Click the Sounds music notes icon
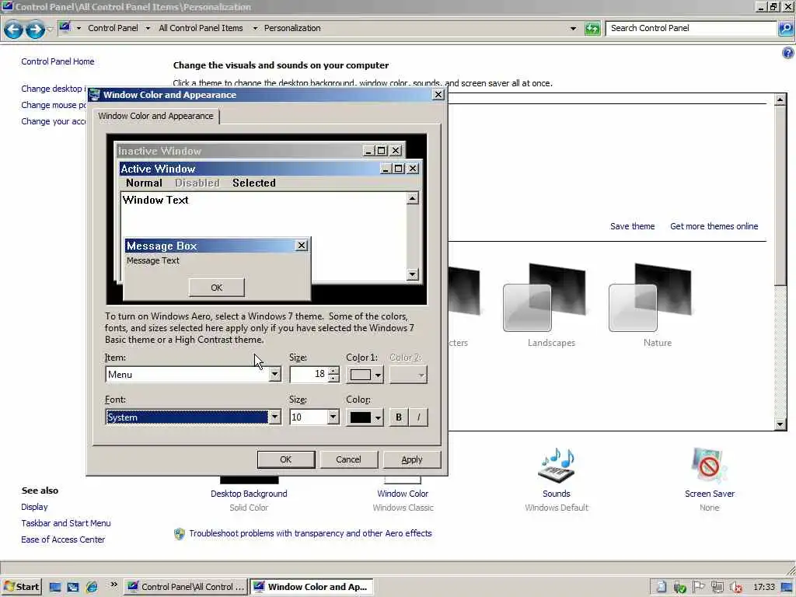796x597 pixels. [x=557, y=465]
